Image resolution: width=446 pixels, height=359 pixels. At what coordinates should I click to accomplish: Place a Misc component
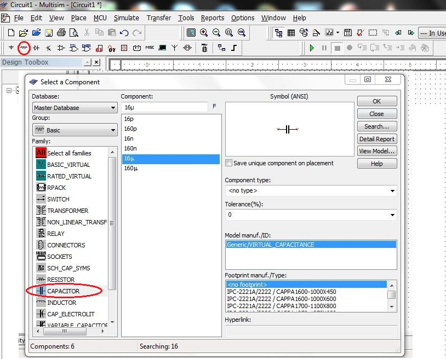150,48
